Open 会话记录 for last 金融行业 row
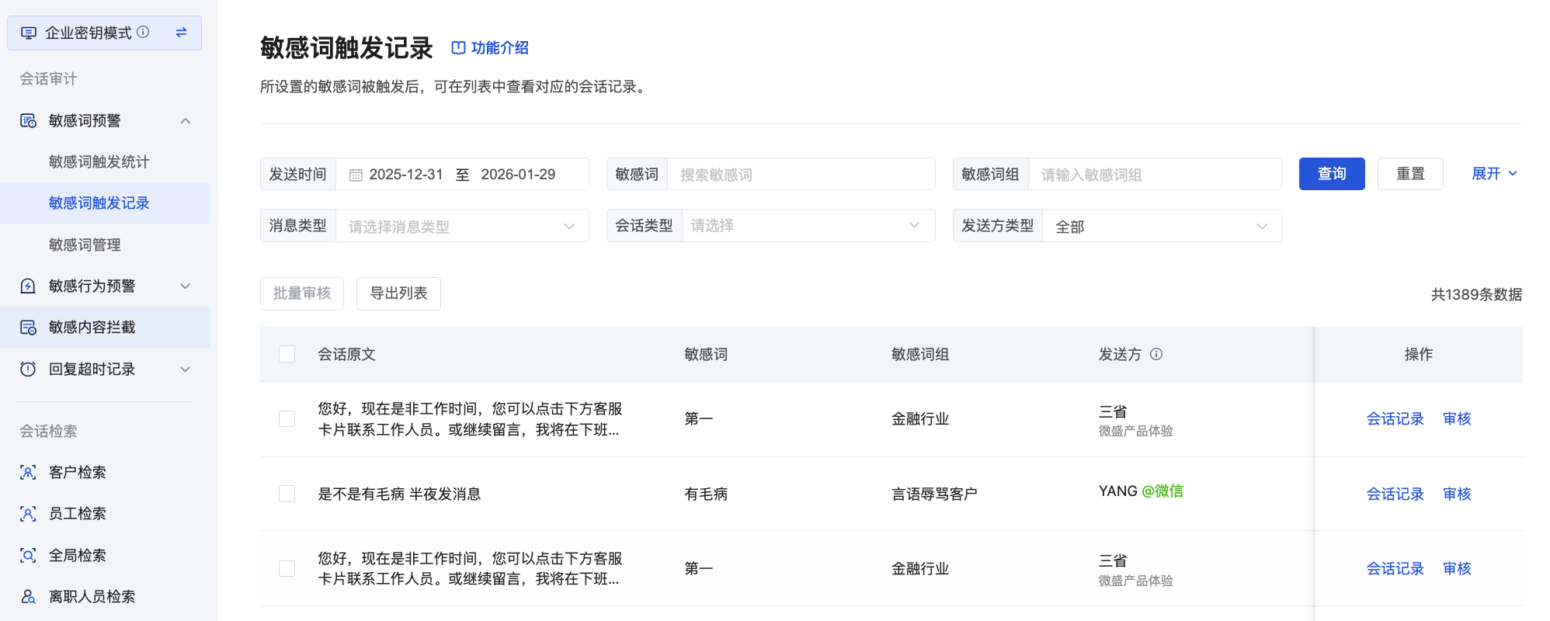This screenshot has width=1550, height=621. click(x=1395, y=568)
